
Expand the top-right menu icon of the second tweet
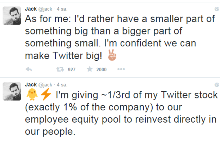pyautogui.click(x=216, y=85)
